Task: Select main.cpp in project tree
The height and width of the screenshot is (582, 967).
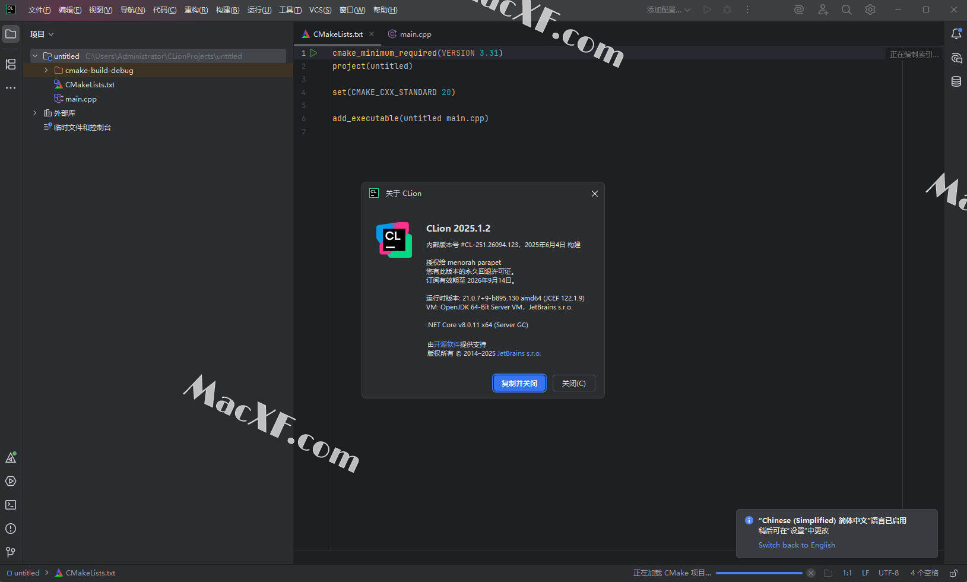Action: 81,99
